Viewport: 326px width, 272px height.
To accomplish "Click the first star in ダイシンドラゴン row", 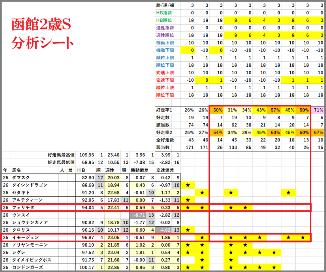I will [x=188, y=185].
